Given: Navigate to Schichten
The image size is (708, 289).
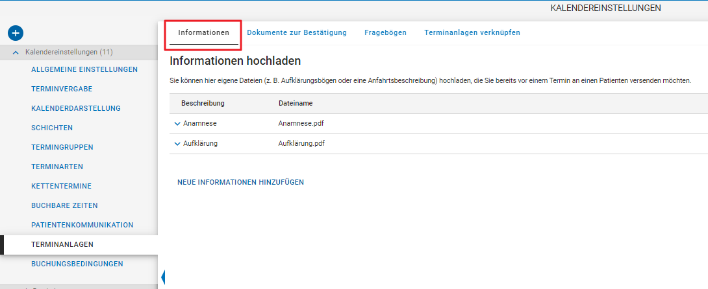Looking at the screenshot, I should [x=52, y=128].
